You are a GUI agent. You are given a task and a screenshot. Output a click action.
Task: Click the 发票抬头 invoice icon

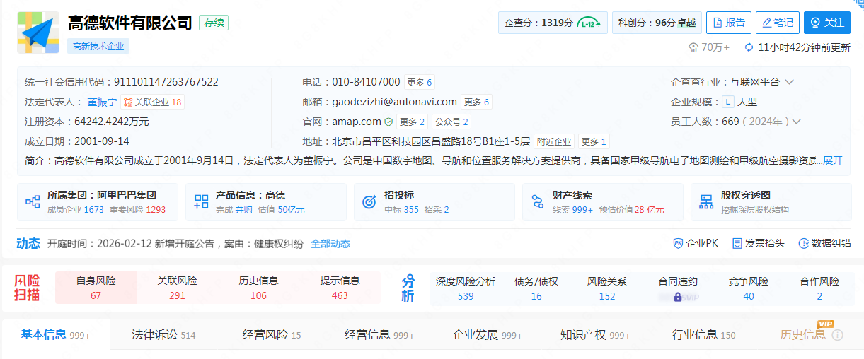(737, 243)
